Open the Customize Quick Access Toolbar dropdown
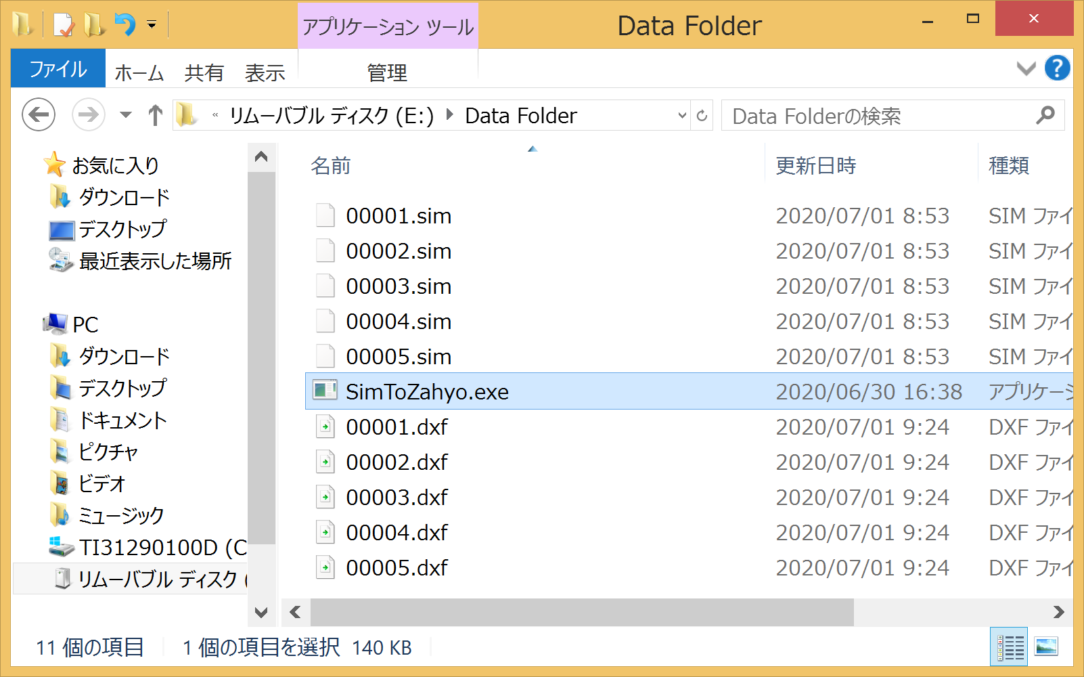The image size is (1084, 677). tap(152, 25)
